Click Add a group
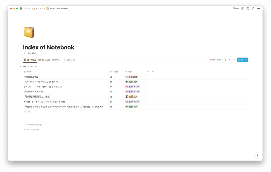This screenshot has height=172, width=271. point(31,130)
